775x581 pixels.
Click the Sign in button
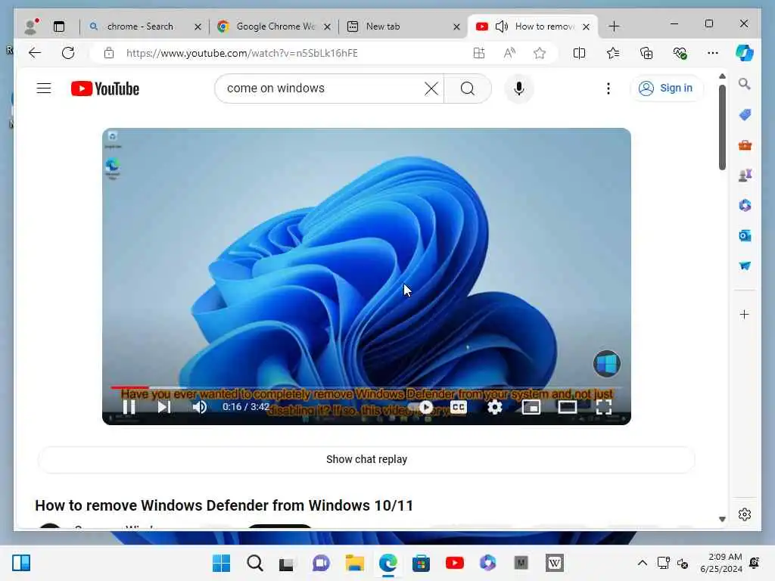click(x=666, y=89)
